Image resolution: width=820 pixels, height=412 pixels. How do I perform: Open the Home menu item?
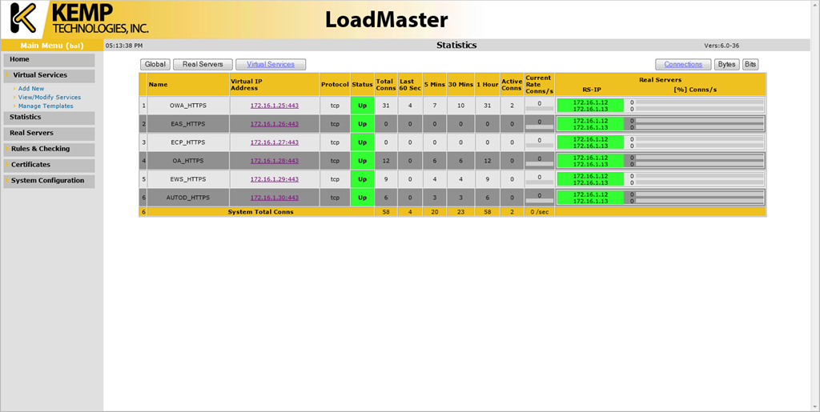[49, 59]
